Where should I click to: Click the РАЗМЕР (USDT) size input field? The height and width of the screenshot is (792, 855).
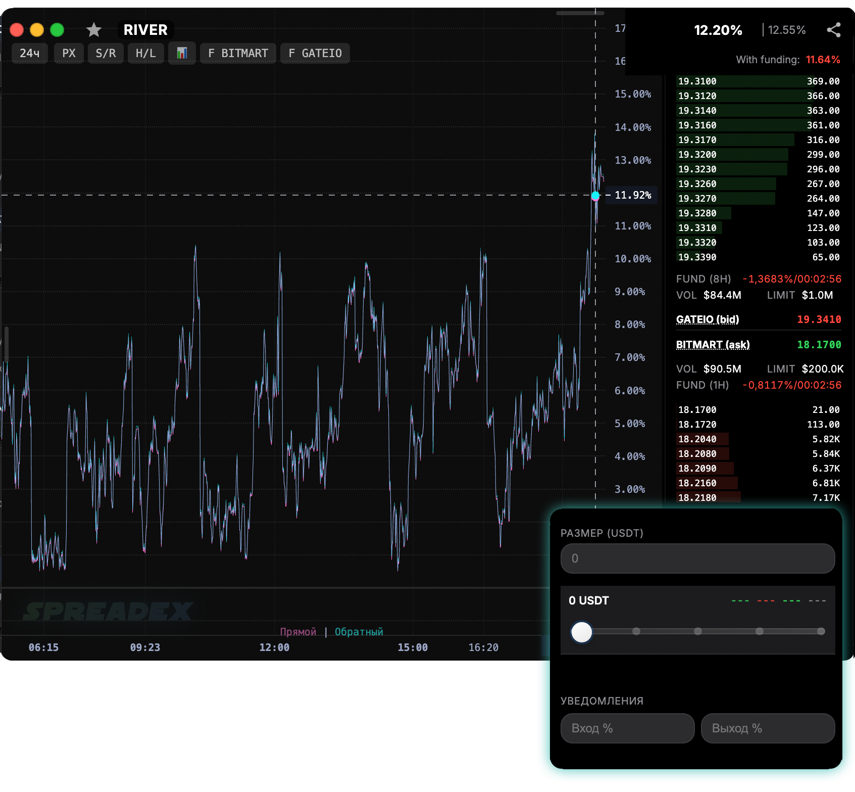697,558
